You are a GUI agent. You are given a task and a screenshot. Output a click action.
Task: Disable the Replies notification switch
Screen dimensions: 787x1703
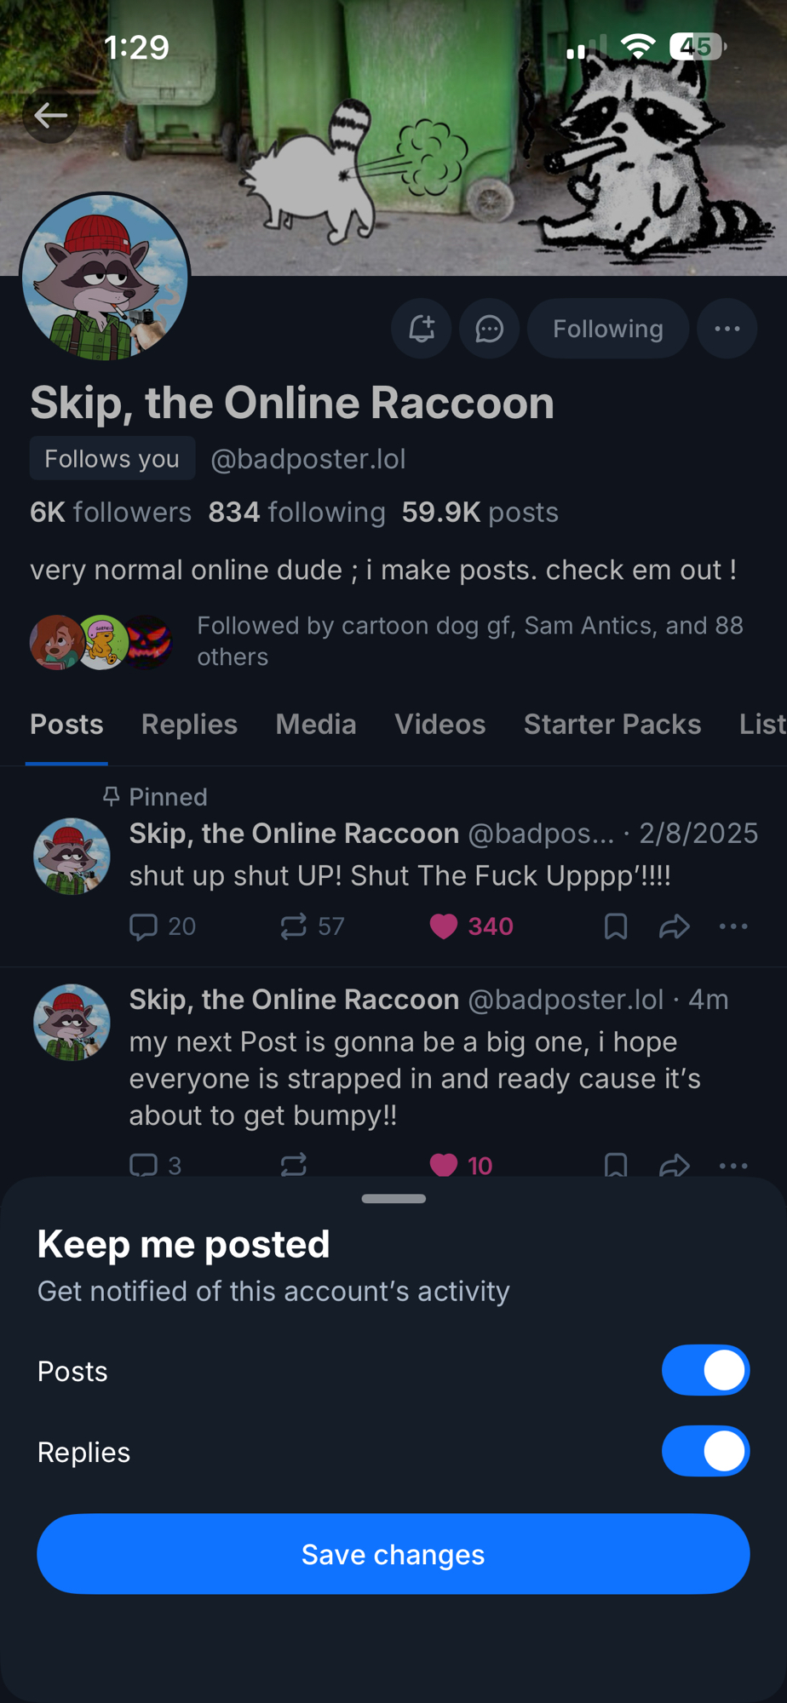tap(705, 1451)
